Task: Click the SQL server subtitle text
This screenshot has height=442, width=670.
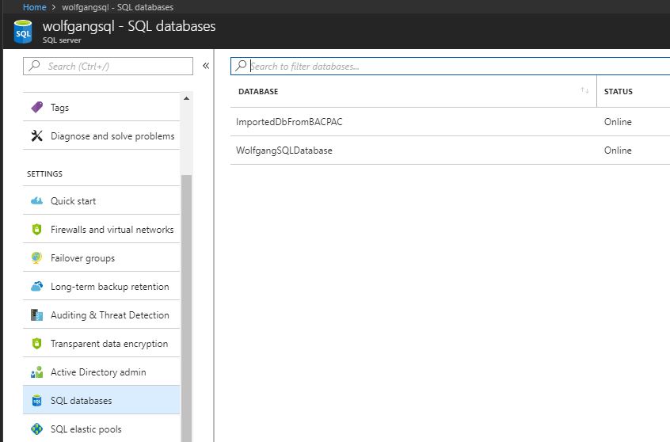Action: point(62,40)
